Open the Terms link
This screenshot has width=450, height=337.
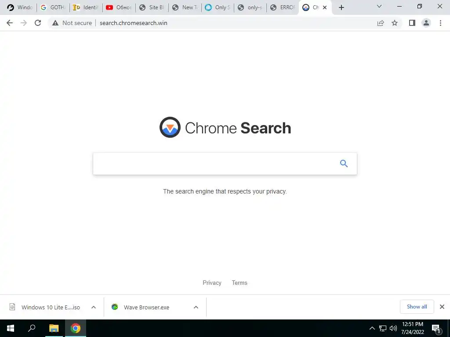(240, 283)
